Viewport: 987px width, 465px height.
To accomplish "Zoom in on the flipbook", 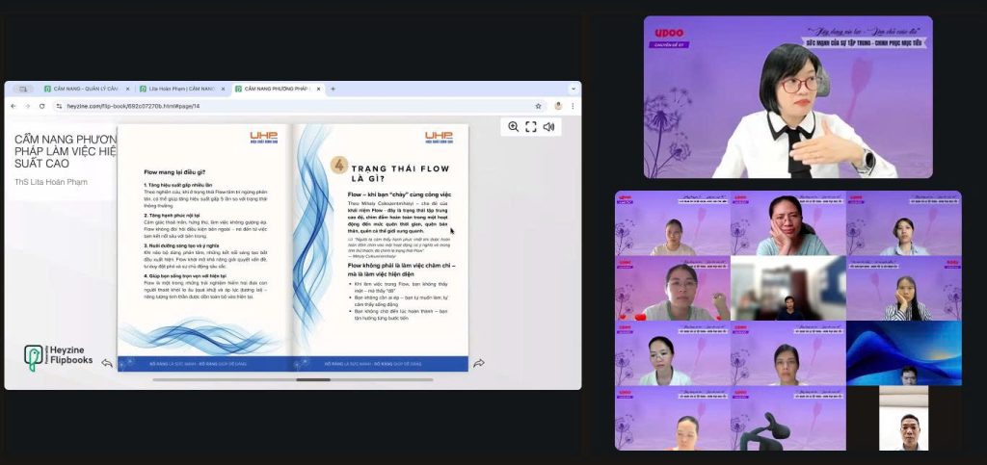I will pyautogui.click(x=513, y=126).
